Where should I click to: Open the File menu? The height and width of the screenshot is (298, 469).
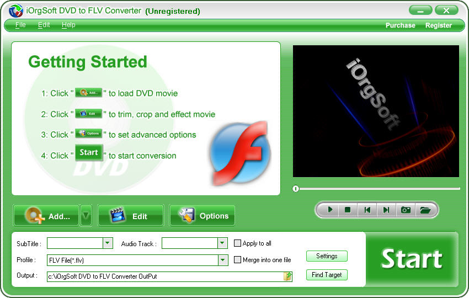coord(20,25)
